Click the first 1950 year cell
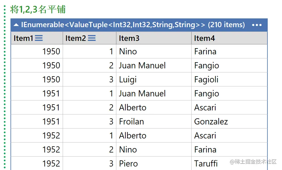282x170 pixels. (37, 51)
